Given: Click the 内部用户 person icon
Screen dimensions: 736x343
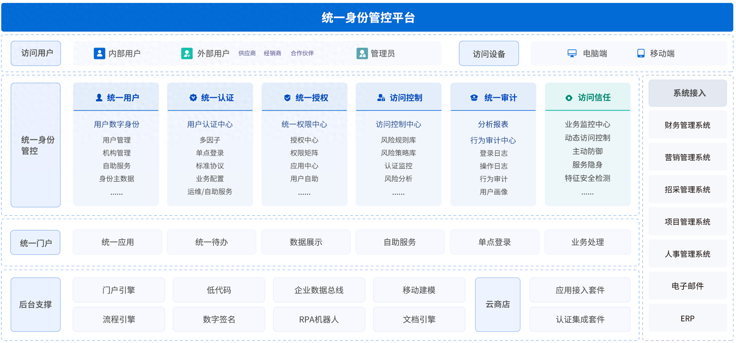Looking at the screenshot, I should (99, 53).
